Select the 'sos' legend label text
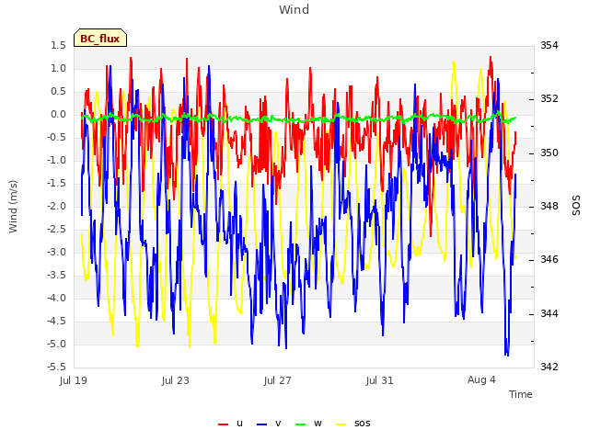The height and width of the screenshot is (441, 589). click(x=362, y=424)
